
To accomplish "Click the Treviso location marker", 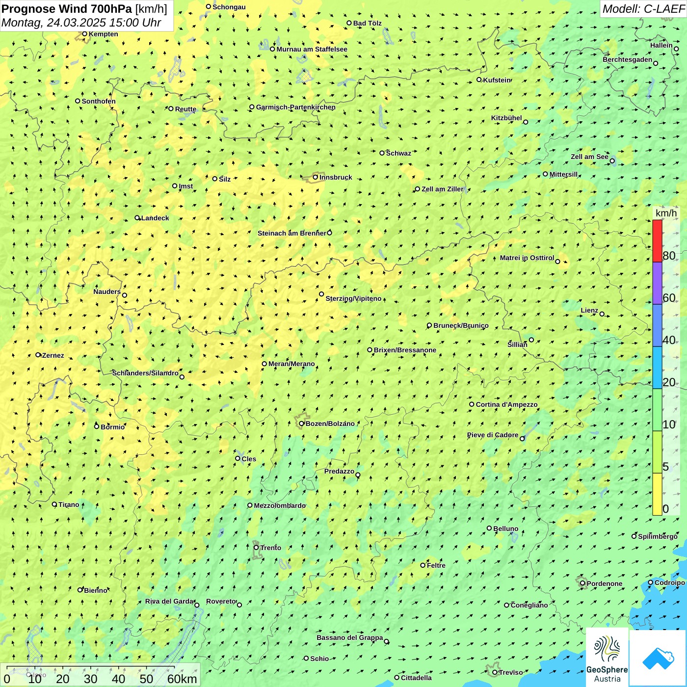I will (495, 672).
